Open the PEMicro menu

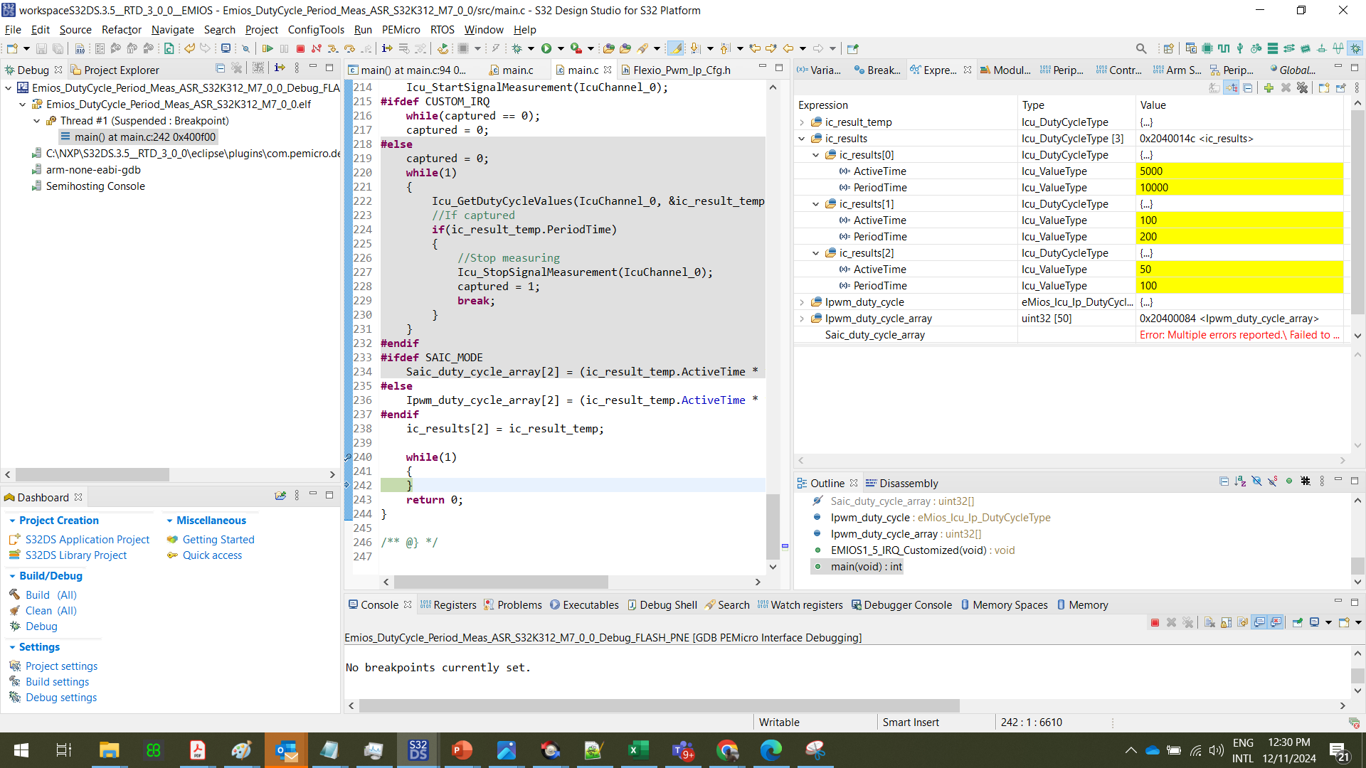(x=401, y=30)
